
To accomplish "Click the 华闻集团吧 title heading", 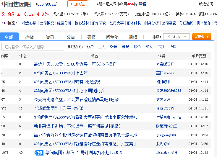I will click(16, 4).
